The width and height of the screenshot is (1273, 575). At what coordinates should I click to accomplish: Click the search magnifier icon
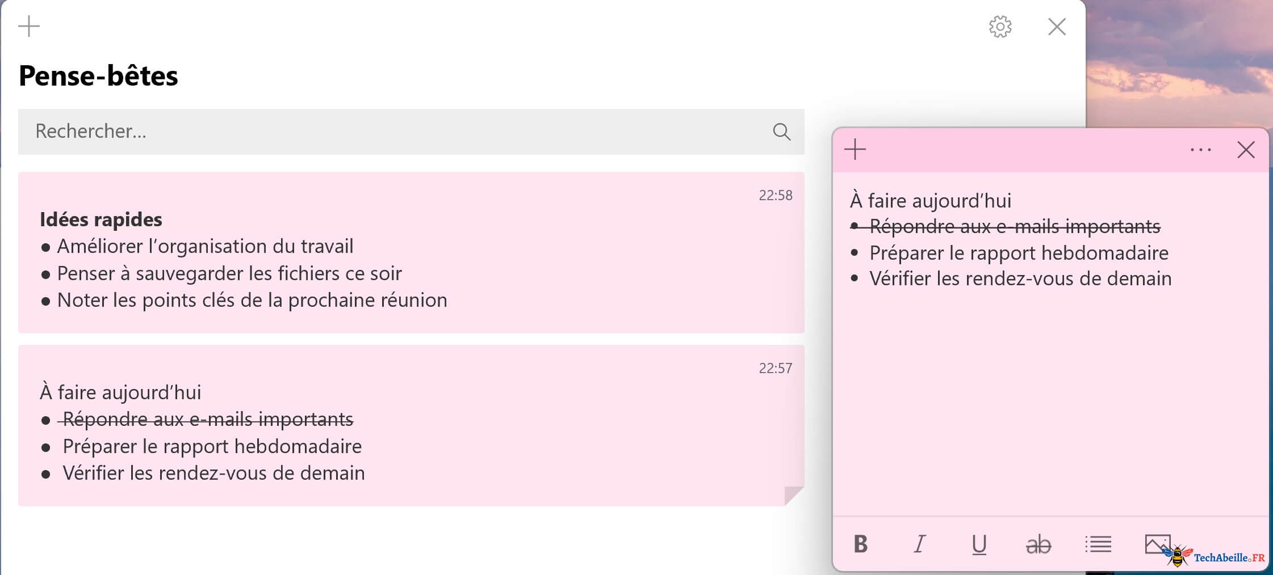782,132
